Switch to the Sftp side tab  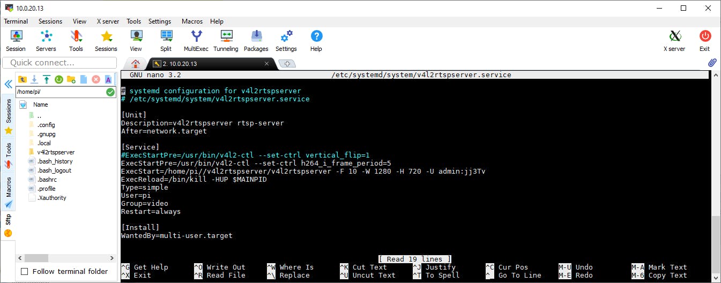tap(8, 225)
